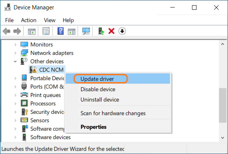Image resolution: width=228 pixels, height=154 pixels.
Task: Expand the Network adapters node
Action: (x=15, y=53)
